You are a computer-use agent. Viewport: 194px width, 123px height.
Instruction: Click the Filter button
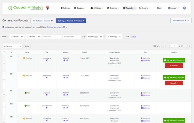pyautogui.click(x=128, y=37)
